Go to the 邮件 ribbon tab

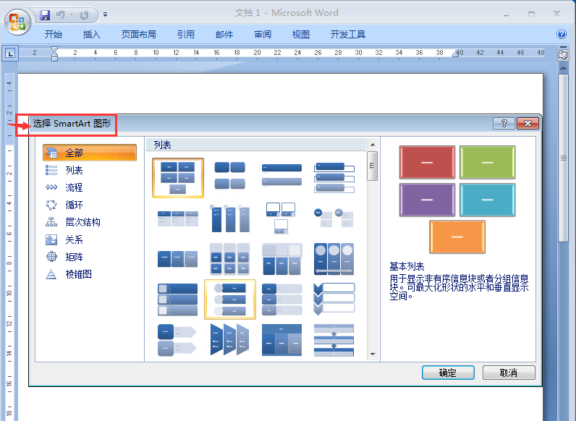pyautogui.click(x=224, y=35)
